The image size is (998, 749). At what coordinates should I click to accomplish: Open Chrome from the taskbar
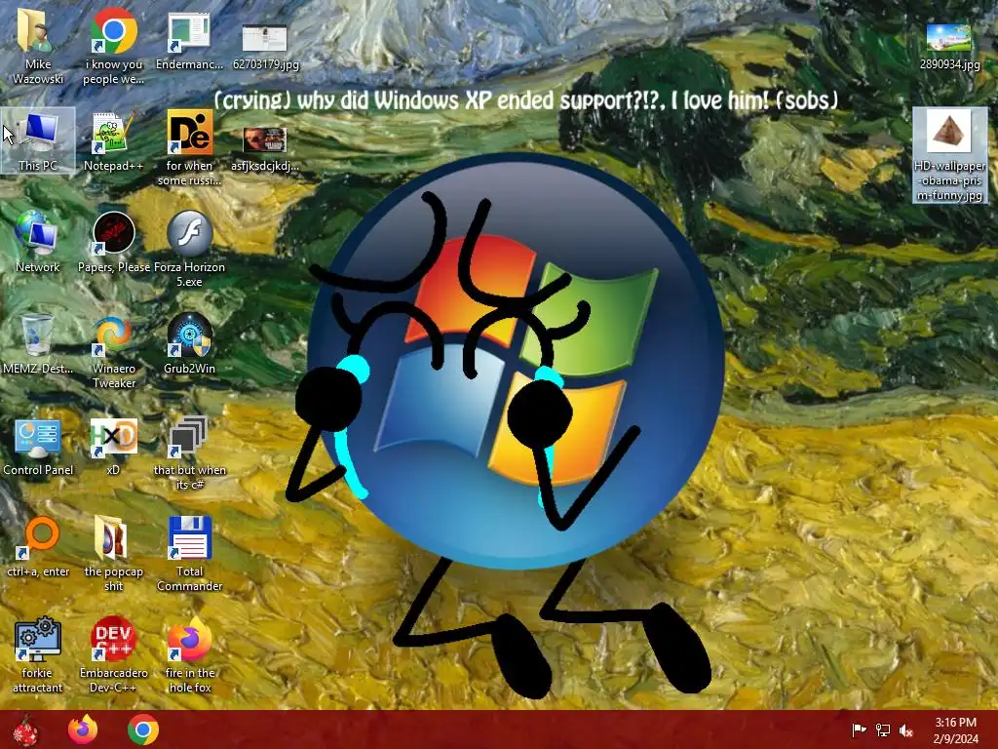coord(142,729)
